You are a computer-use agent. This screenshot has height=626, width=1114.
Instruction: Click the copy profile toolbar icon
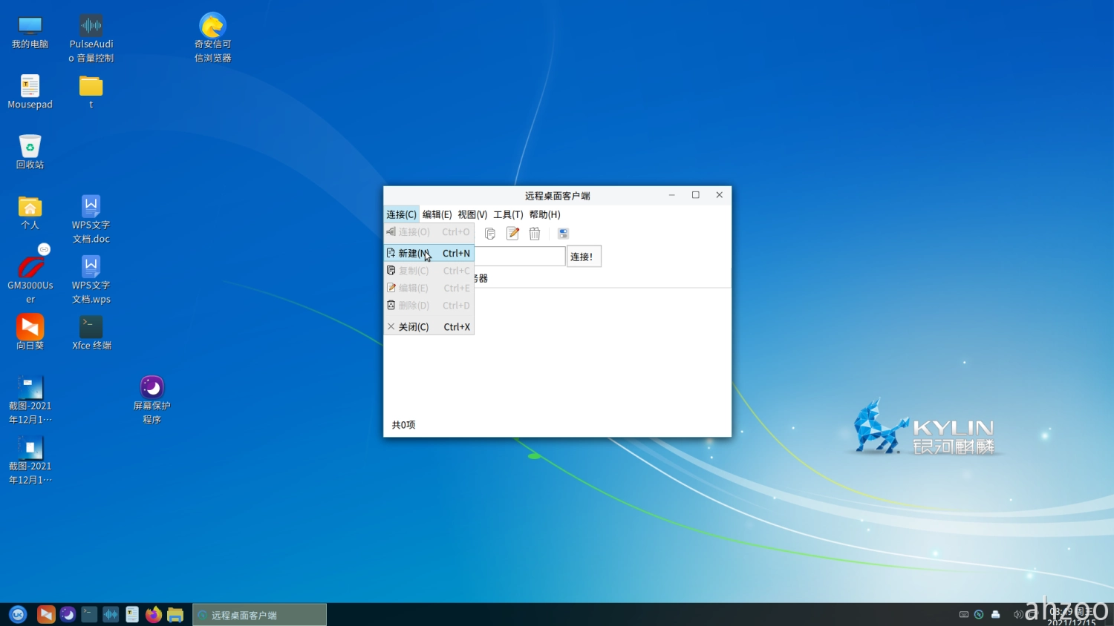click(x=490, y=234)
